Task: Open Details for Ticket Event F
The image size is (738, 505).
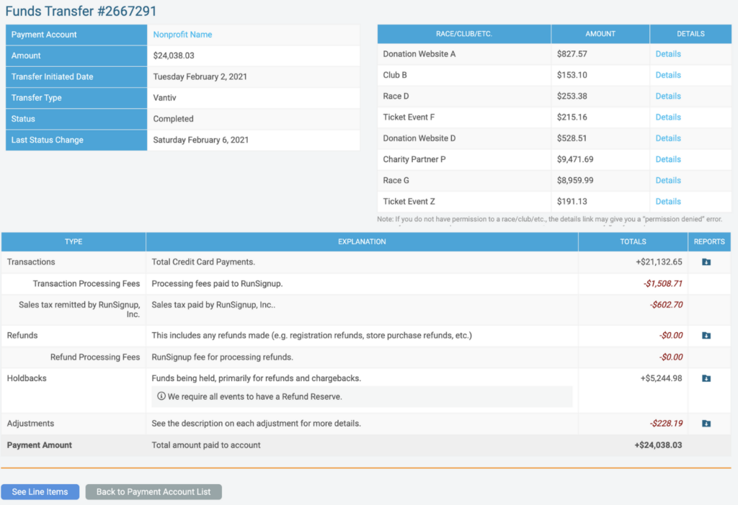Action: pos(667,117)
